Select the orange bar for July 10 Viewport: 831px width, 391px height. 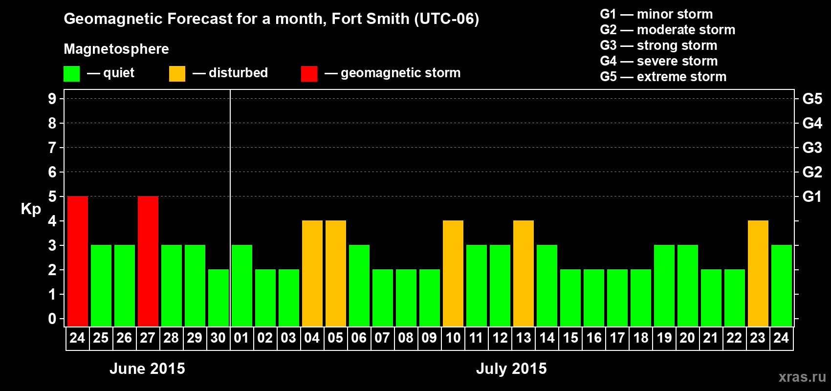pos(453,274)
